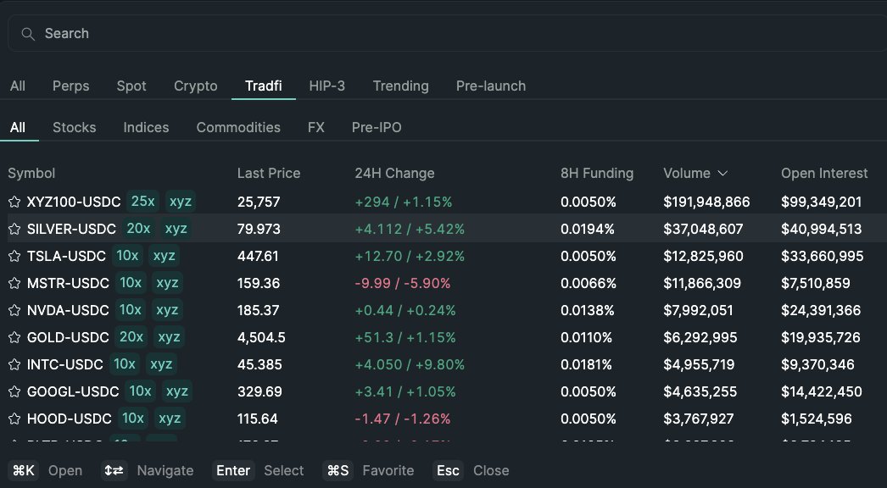Sort by the 8H Funding column
The height and width of the screenshot is (488, 887).
[597, 173]
